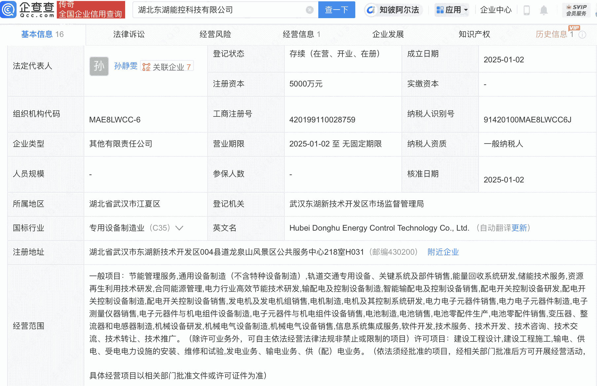The height and width of the screenshot is (386, 597).
Task: Open SVIP 会员服务
Action: (577, 10)
